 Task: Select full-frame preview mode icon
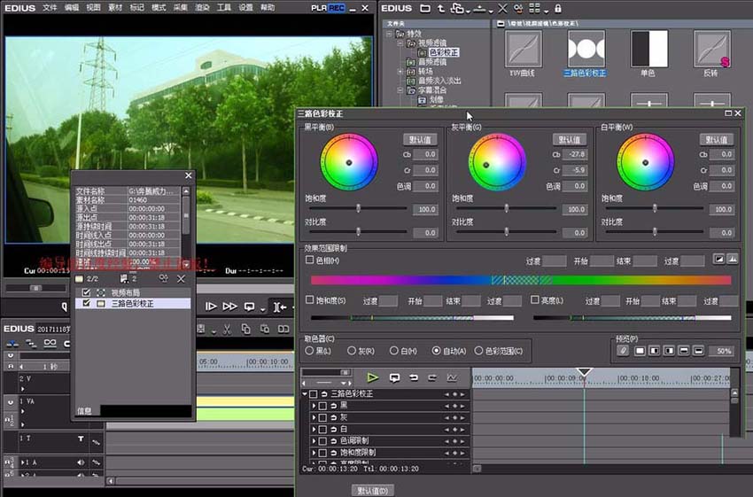[x=640, y=351]
